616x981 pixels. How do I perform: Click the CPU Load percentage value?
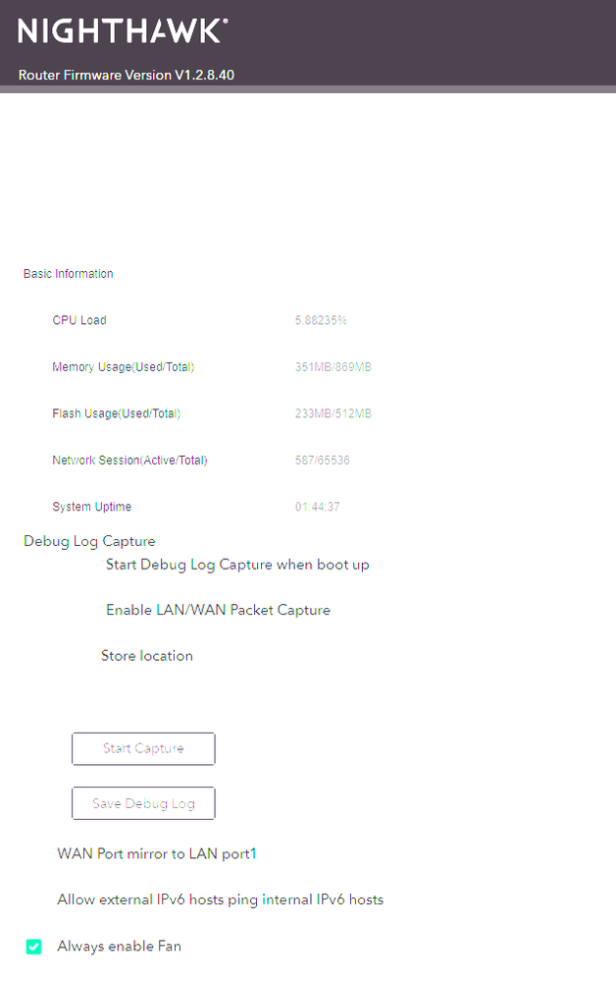click(321, 320)
